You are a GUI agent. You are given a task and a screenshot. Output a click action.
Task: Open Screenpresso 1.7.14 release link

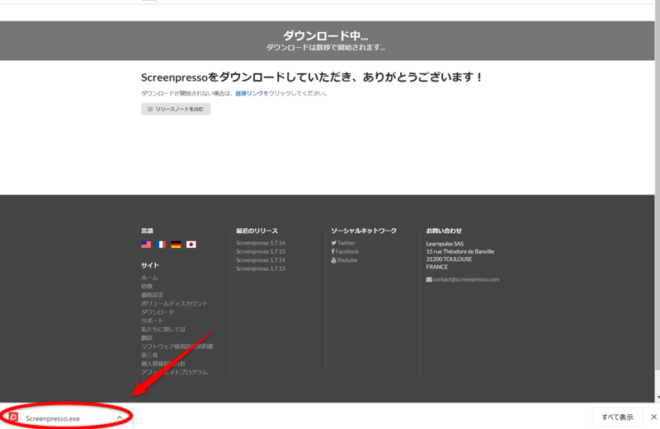[261, 260]
